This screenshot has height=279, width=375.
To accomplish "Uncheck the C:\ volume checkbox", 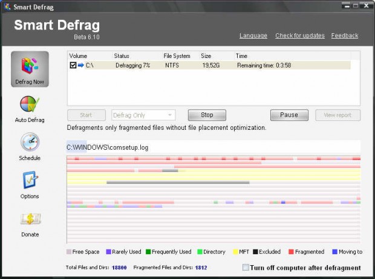I will coord(73,65).
